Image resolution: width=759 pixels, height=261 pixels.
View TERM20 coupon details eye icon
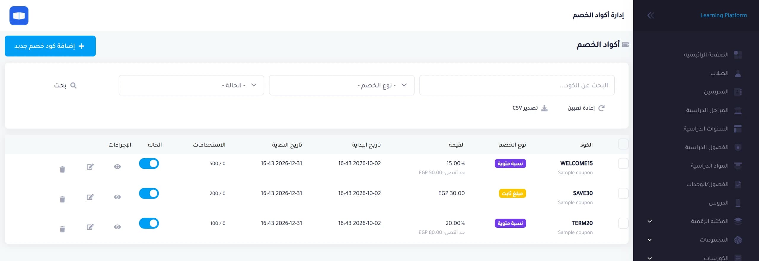[x=117, y=227]
